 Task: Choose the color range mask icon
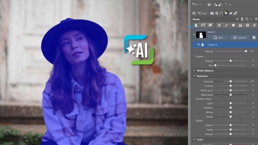(x=247, y=25)
